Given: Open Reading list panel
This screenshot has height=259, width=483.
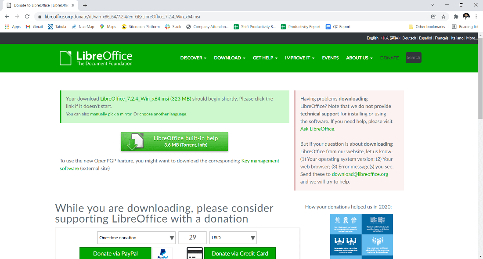Looking at the screenshot, I should 465,27.
